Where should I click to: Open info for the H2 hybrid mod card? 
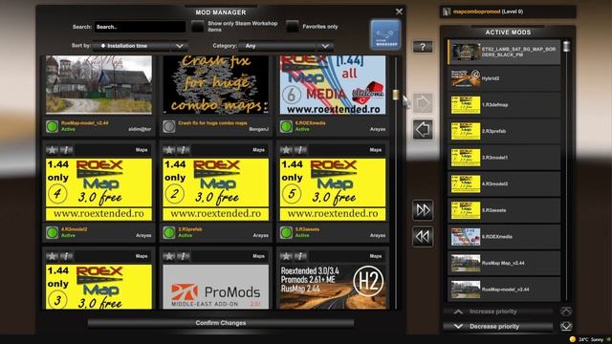pyautogui.click(x=300, y=256)
